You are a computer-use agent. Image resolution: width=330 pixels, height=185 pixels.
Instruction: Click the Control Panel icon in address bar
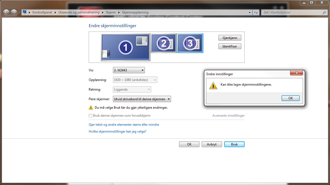(x=25, y=12)
